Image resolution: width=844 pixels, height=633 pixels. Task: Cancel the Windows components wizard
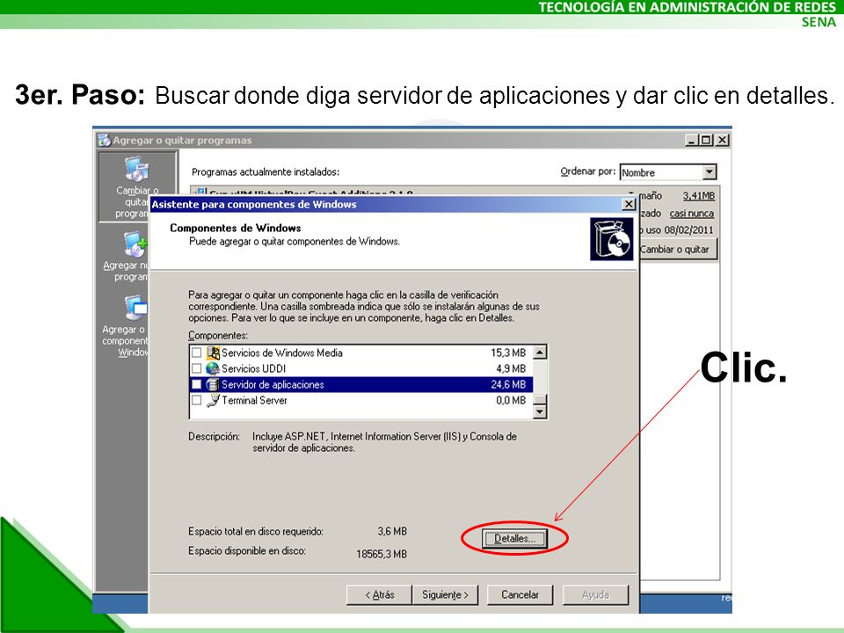pyautogui.click(x=520, y=595)
